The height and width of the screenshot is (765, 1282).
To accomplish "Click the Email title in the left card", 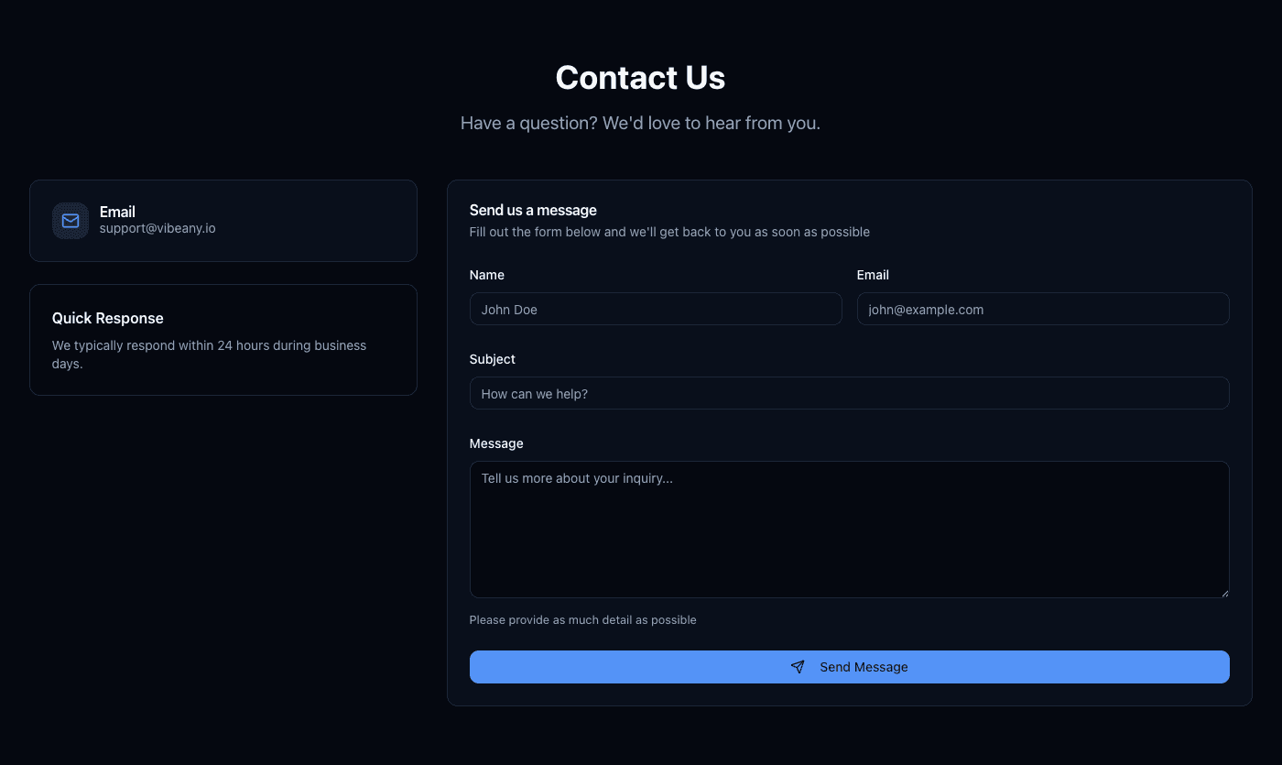I will point(117,212).
